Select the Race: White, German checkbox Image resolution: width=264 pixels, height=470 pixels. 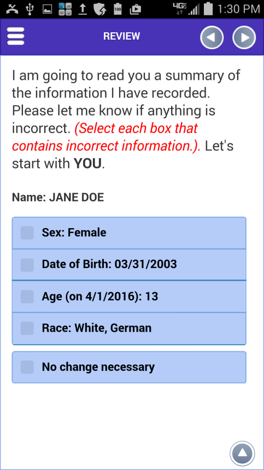(129, 328)
